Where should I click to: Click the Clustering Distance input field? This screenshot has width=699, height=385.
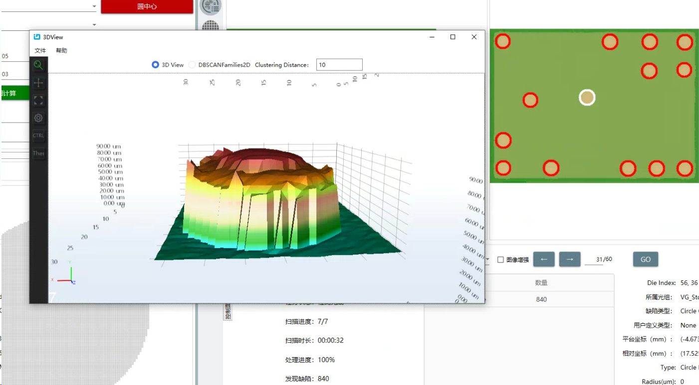click(x=339, y=65)
